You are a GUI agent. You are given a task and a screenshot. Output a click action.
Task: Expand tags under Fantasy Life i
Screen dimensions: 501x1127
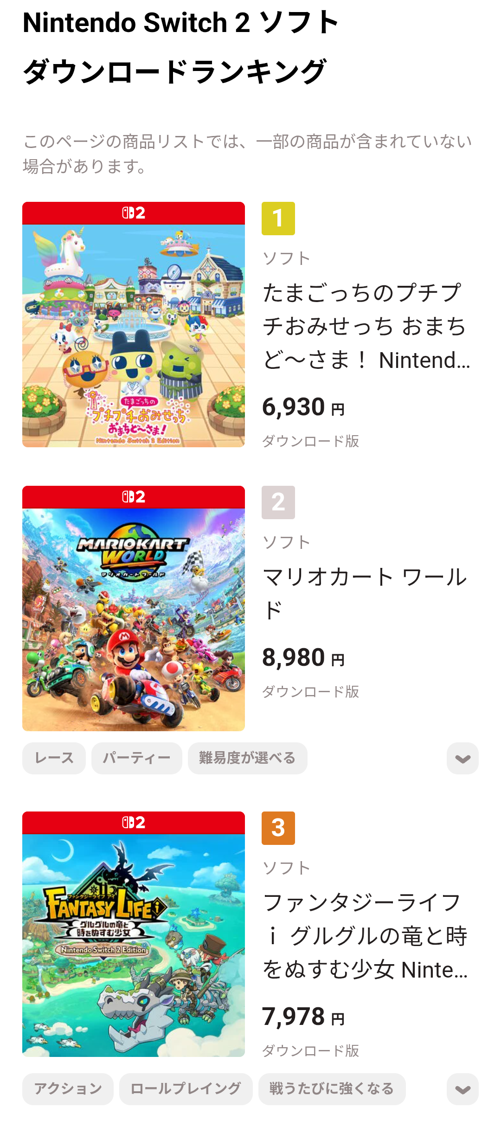pos(462,1089)
